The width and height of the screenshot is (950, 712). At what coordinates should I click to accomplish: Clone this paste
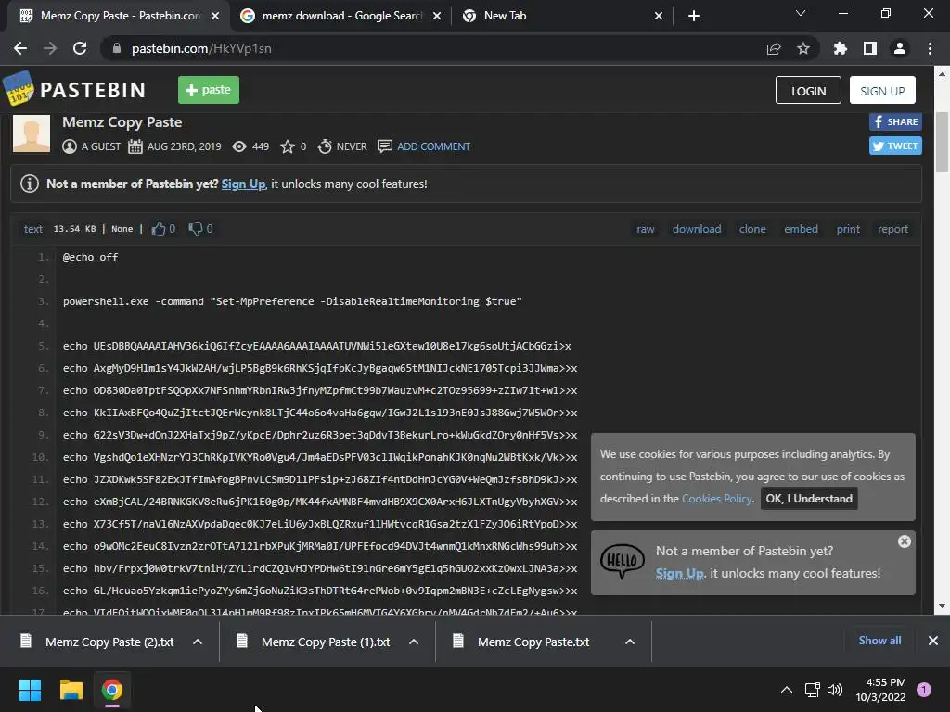pyautogui.click(x=752, y=229)
